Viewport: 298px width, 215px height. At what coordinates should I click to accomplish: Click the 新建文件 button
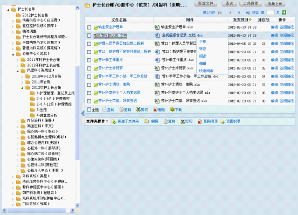pos(206,3)
